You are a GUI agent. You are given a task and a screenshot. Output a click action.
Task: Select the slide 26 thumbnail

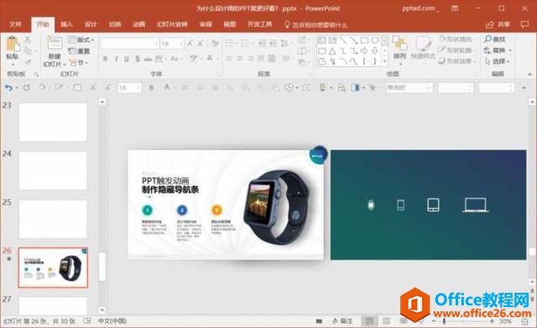click(53, 268)
